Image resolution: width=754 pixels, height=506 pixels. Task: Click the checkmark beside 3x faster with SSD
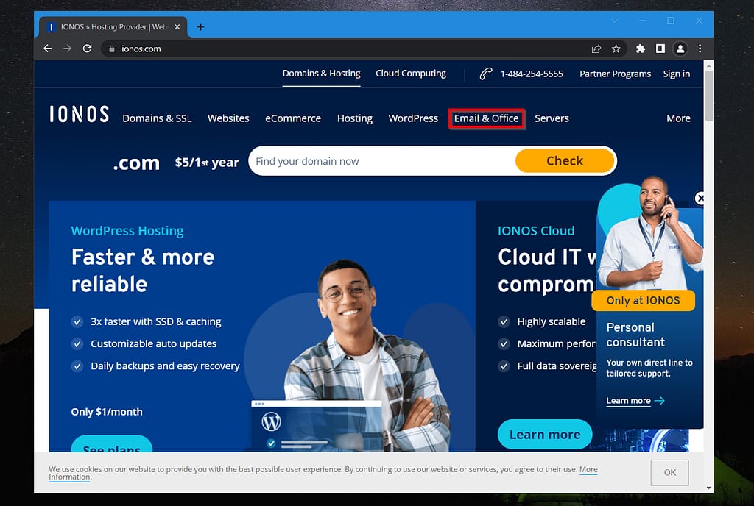click(x=77, y=321)
